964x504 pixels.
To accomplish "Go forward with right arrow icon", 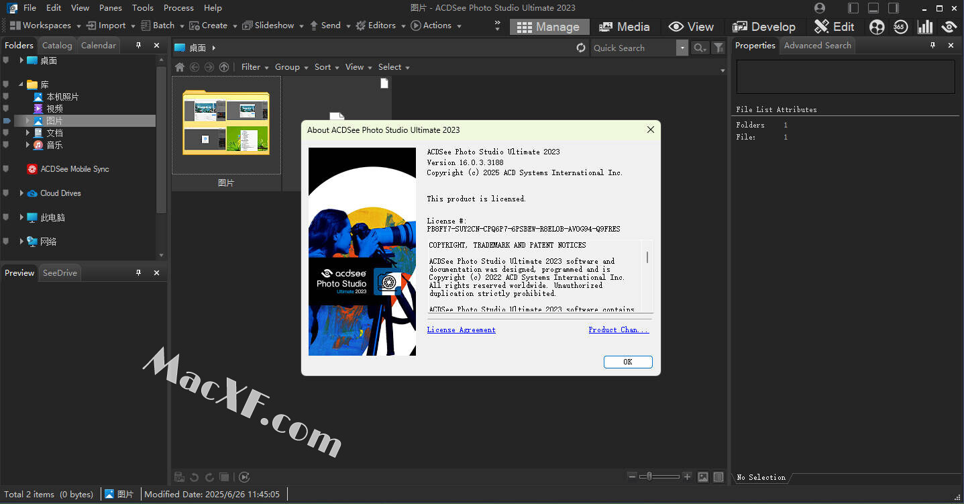I will [x=209, y=67].
